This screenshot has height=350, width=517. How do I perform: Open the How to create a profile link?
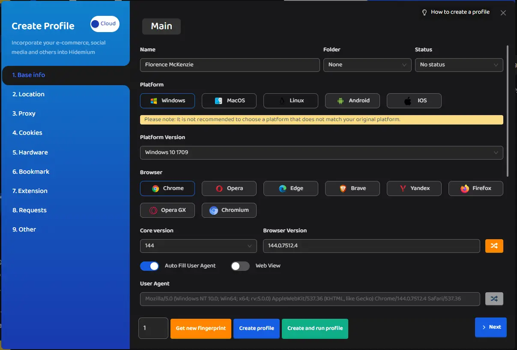tap(456, 12)
